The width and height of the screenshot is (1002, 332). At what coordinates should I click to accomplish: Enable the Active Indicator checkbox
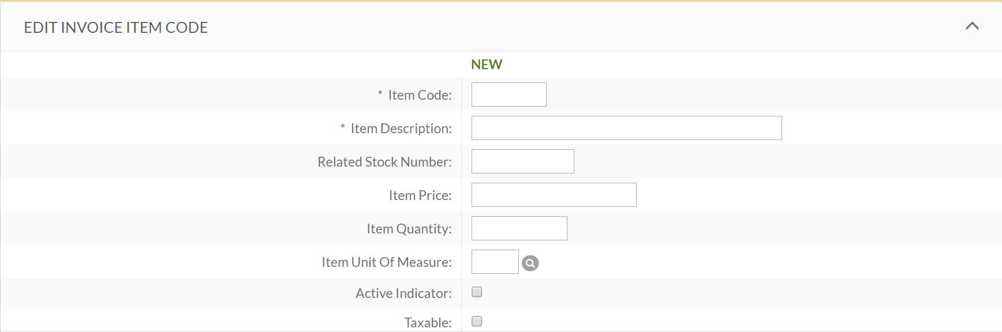pos(477,292)
